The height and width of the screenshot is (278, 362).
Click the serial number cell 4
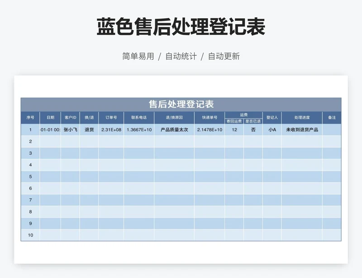pyautogui.click(x=30, y=165)
